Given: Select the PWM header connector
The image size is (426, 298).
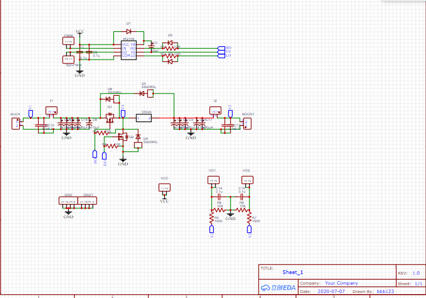Looking at the screenshot, I should click(x=69, y=41).
